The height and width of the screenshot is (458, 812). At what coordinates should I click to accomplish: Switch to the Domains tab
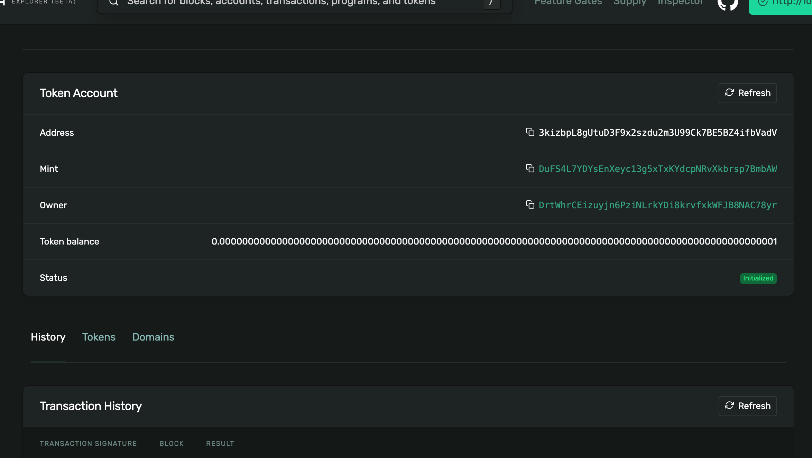click(153, 337)
